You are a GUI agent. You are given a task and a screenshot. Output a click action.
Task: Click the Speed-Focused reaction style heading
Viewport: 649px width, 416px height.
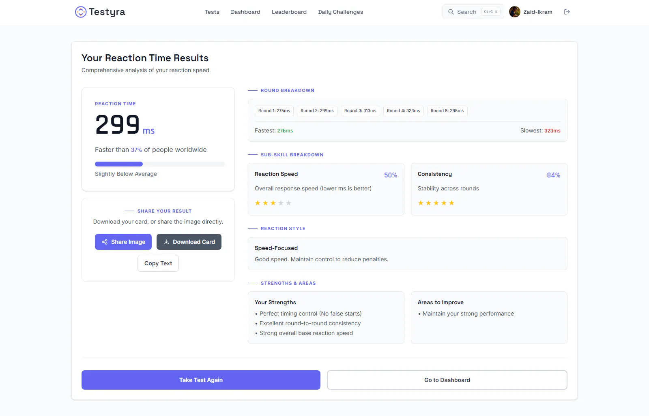276,248
